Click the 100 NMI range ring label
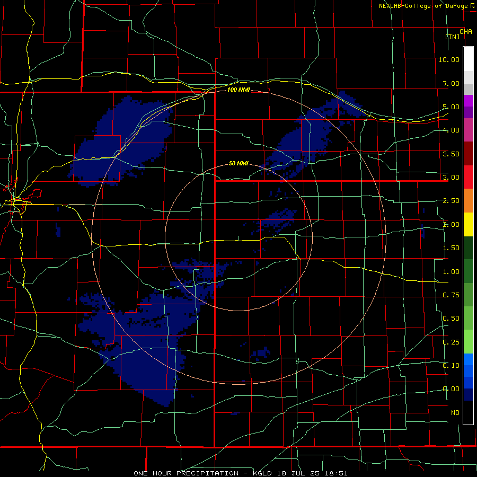This screenshot has height=477, width=477. [238, 90]
